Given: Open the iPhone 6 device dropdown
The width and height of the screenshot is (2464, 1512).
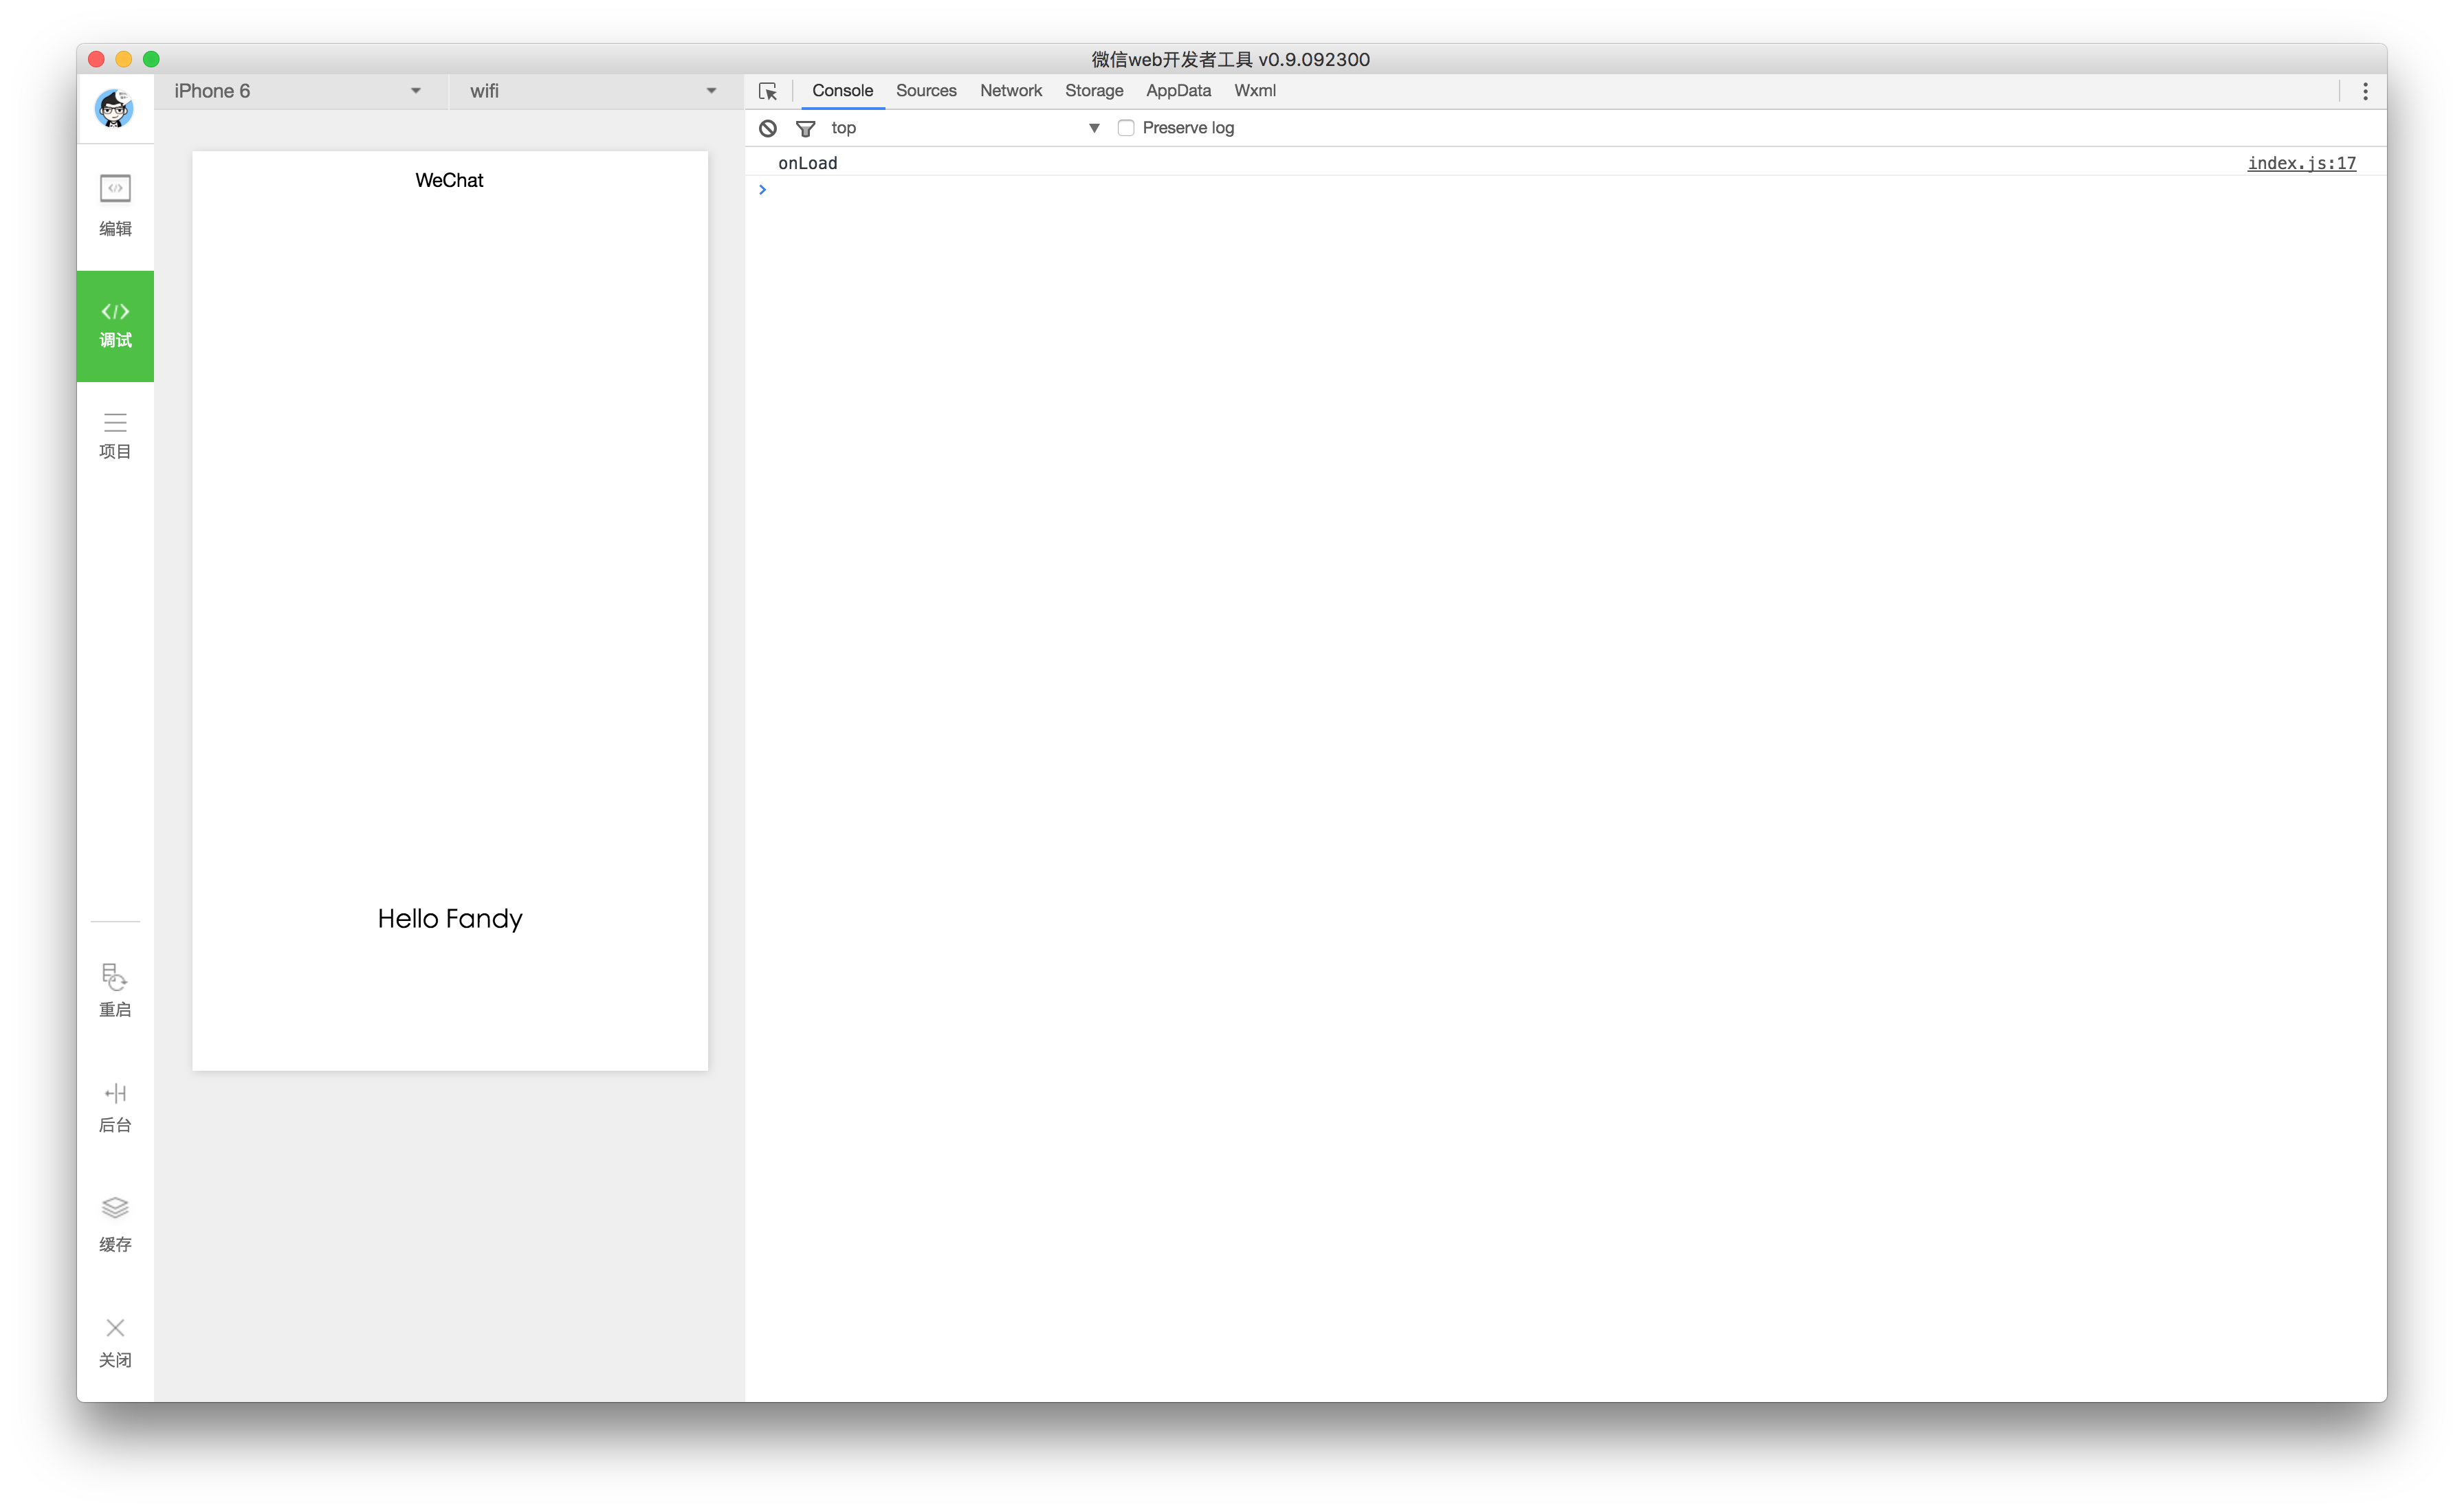Looking at the screenshot, I should coord(298,91).
